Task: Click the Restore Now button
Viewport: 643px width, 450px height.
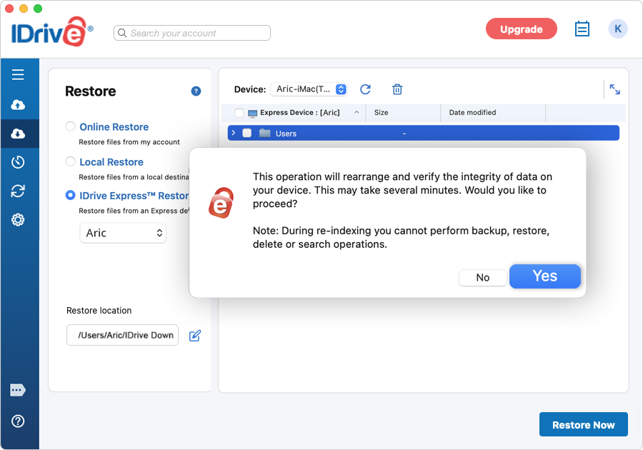Action: pos(584,424)
